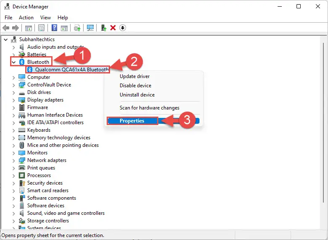Collapse the SubhanItechtics root node
328x240 pixels.
tap(6, 39)
